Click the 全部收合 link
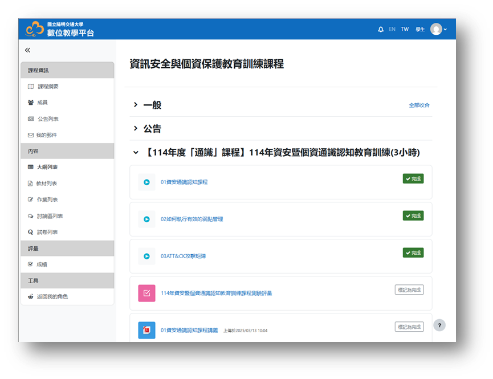The width and height of the screenshot is (493, 379). point(419,105)
